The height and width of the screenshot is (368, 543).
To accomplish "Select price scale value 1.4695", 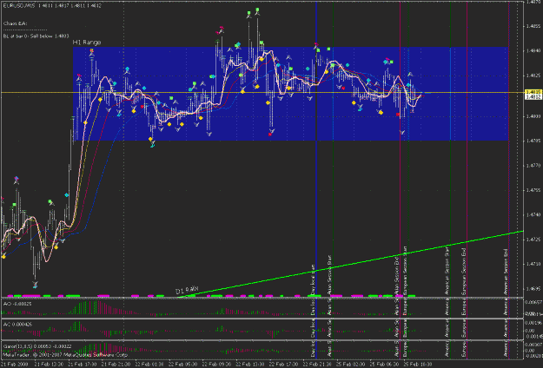I will [x=533, y=288].
